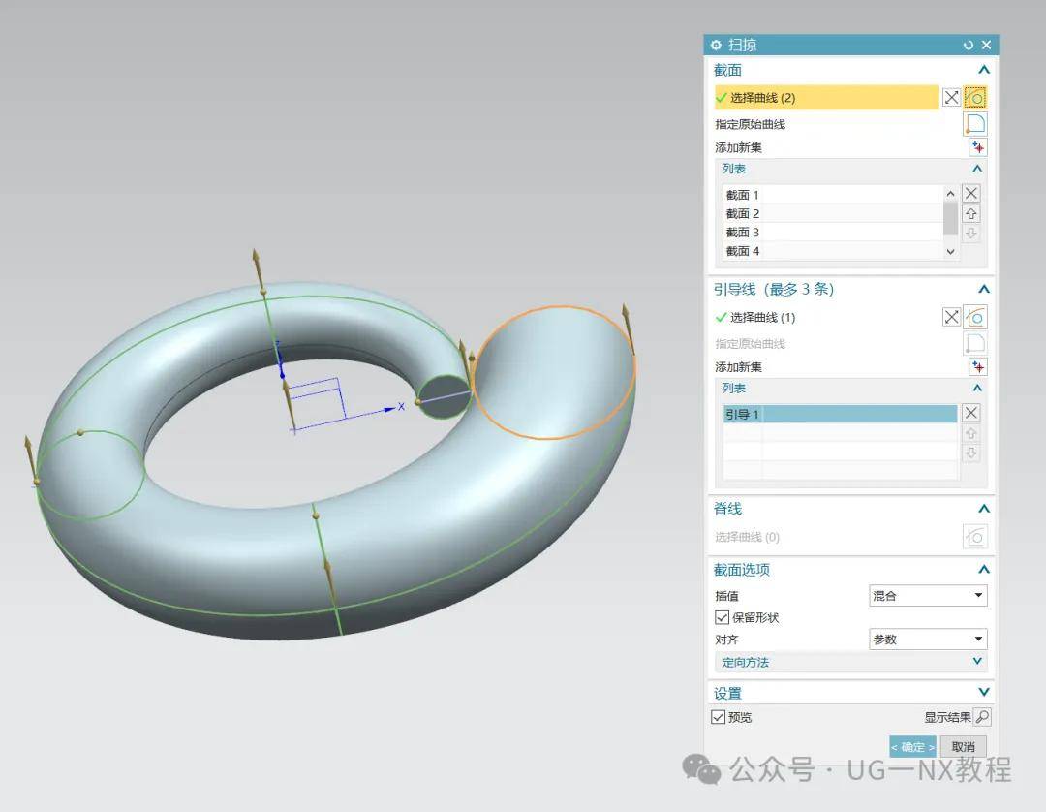Click the X (deselect) icon next to 选择曲线 (1)
Viewport: 1046px width, 812px height.
click(x=951, y=317)
